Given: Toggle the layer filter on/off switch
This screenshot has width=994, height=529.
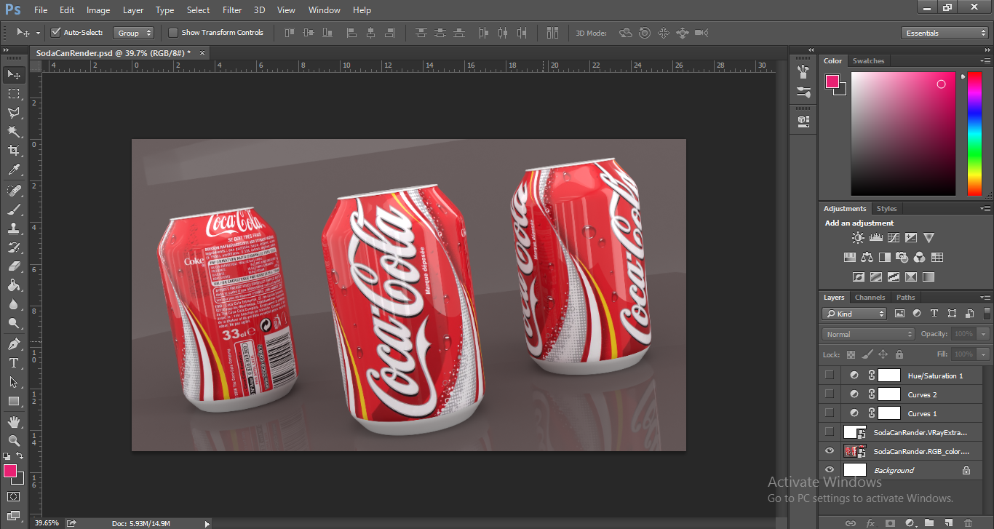Looking at the screenshot, I should tap(987, 314).
